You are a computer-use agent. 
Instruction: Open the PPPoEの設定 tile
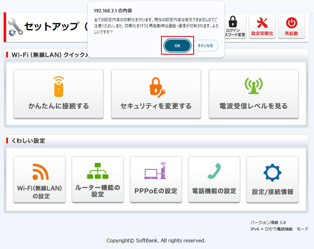tap(156, 180)
